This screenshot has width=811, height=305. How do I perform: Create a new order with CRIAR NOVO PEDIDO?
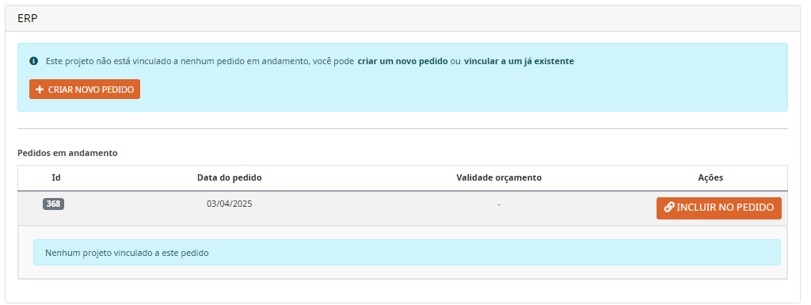tap(85, 90)
